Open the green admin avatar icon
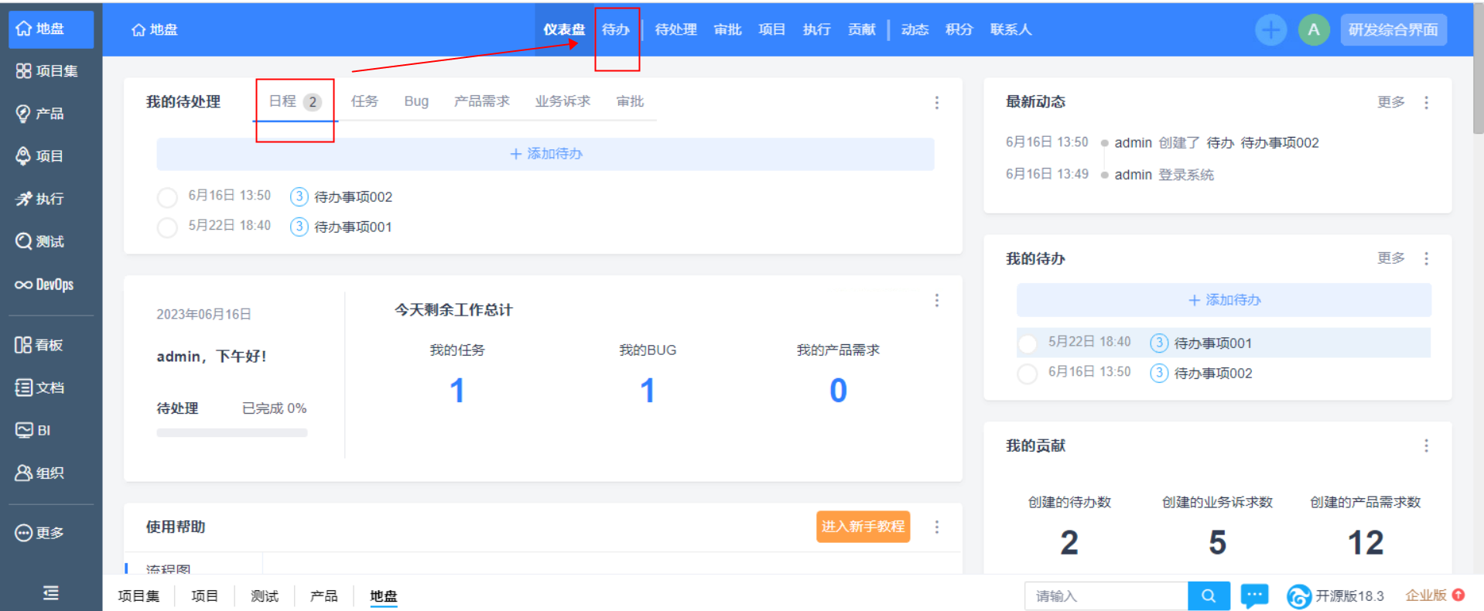Screen dimensions: 1484x611 click(x=1313, y=30)
